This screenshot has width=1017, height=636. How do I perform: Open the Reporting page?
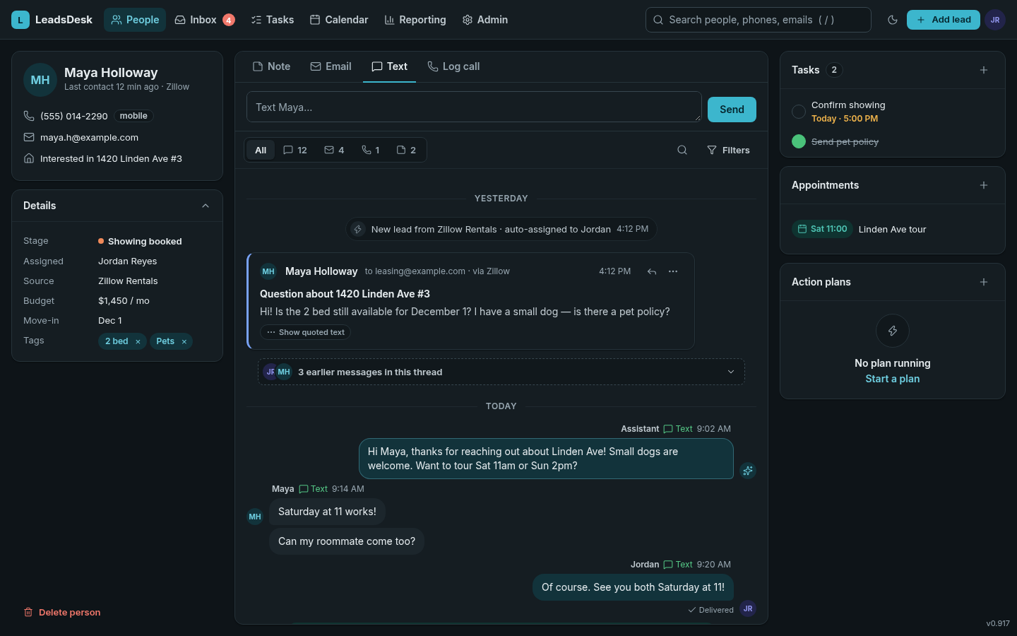click(415, 20)
